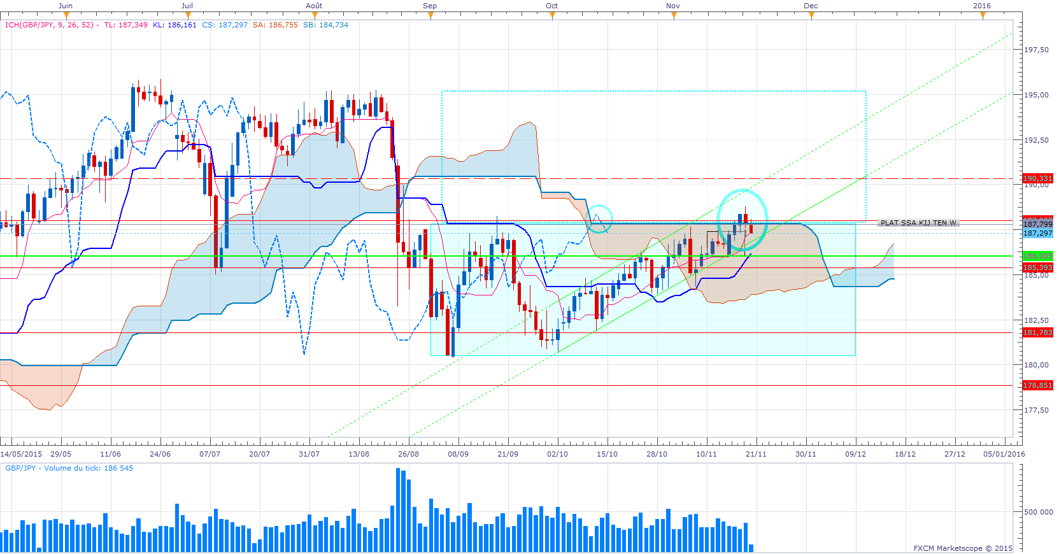Select the 24/06 date axis label

[x=160, y=454]
